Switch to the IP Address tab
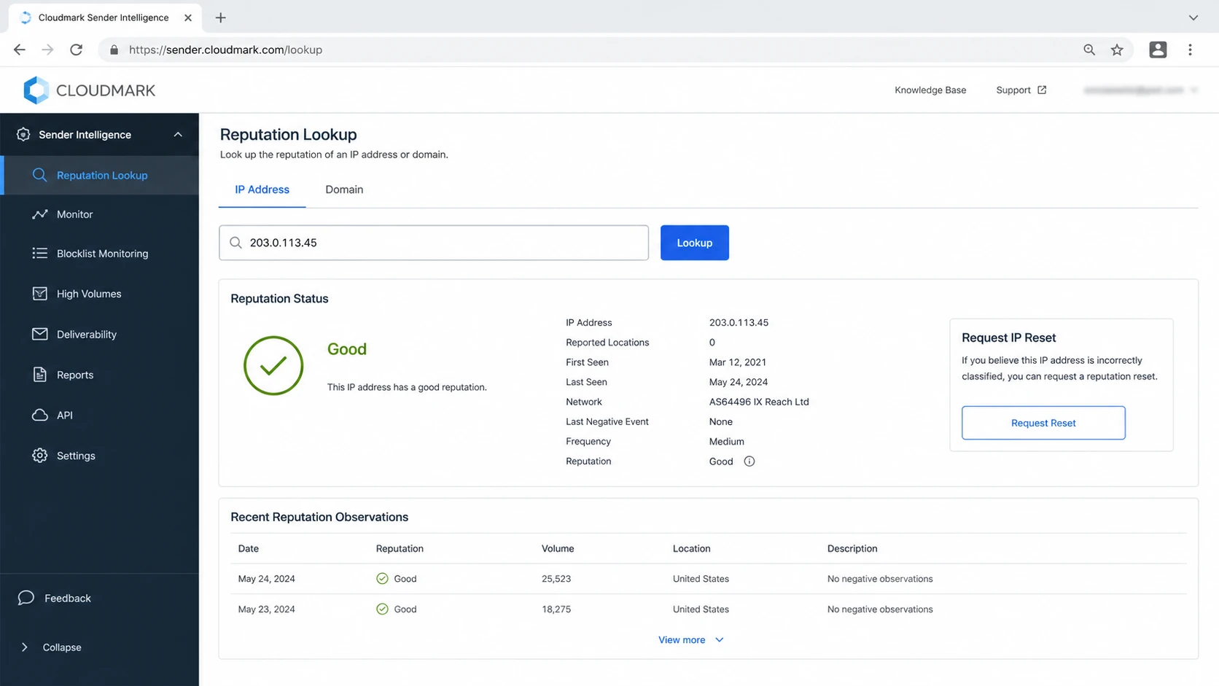 pos(262,190)
